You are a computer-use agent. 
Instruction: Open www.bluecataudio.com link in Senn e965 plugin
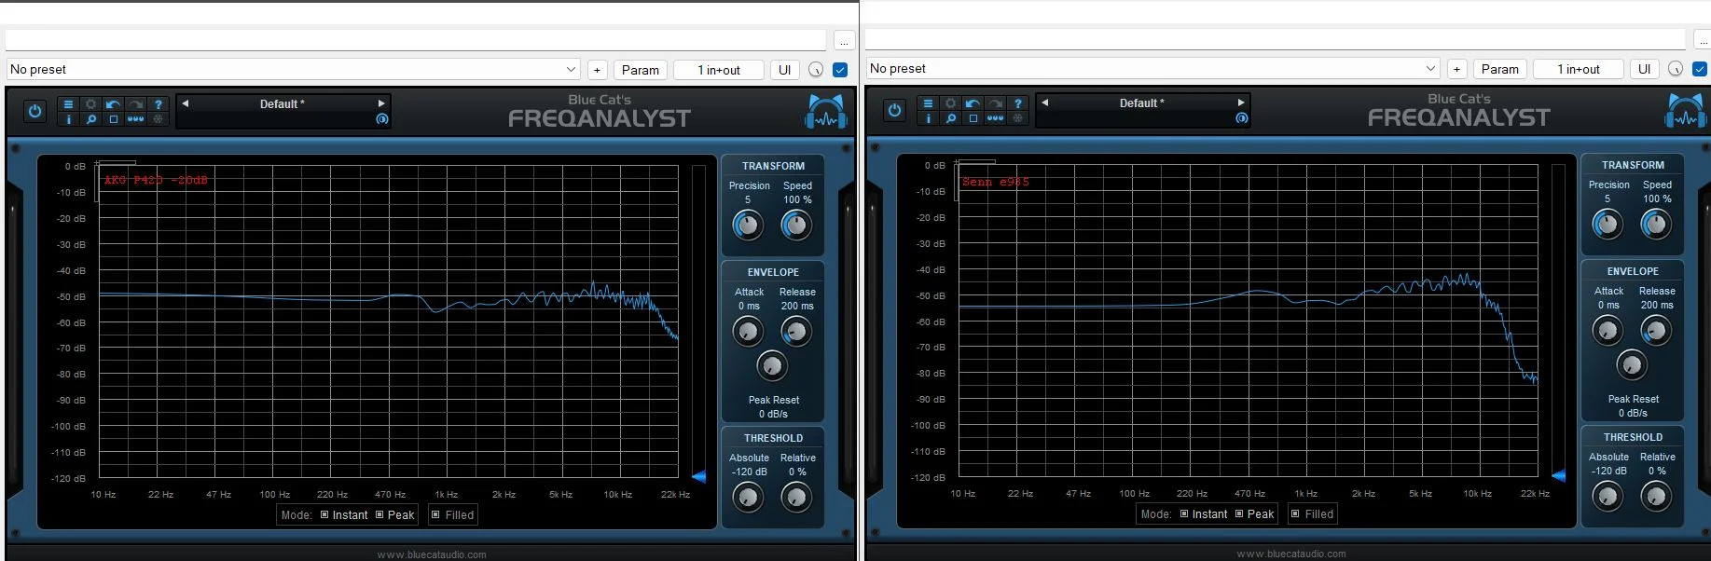pos(1291,554)
